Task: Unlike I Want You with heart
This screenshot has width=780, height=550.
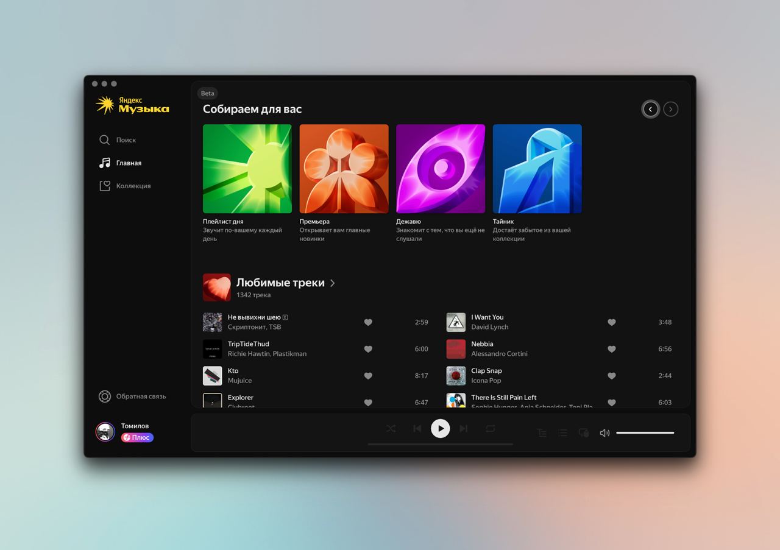Action: 612,322
